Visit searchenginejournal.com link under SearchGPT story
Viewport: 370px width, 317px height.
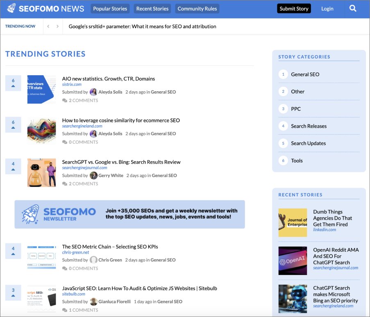(x=84, y=168)
